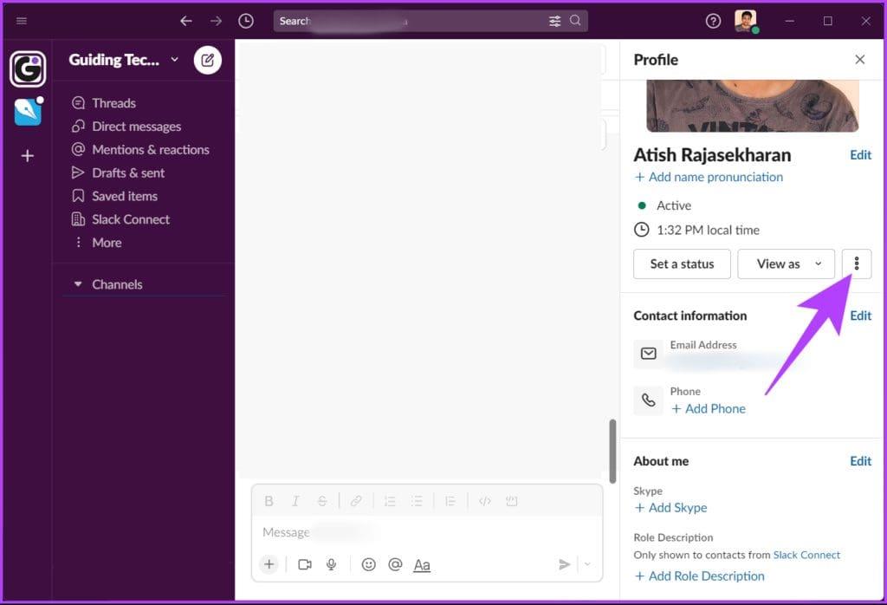Screen dimensions: 887x605
Task: Toggle the Aa formatting toolbar
Action: click(x=422, y=565)
